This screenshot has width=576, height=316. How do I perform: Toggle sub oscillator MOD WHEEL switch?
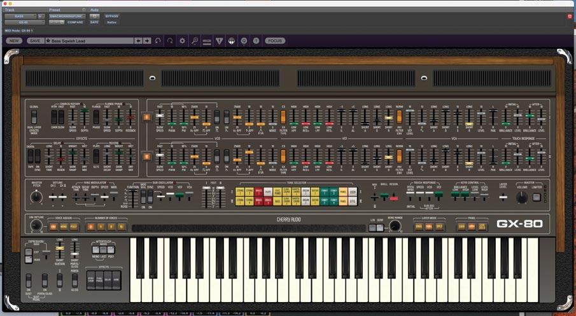click(x=143, y=196)
